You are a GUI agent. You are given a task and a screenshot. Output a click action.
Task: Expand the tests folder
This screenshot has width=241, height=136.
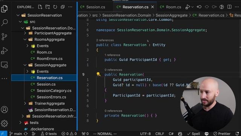tap(20, 122)
